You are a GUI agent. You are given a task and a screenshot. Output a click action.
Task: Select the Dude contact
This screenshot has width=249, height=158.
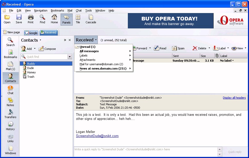(46, 68)
